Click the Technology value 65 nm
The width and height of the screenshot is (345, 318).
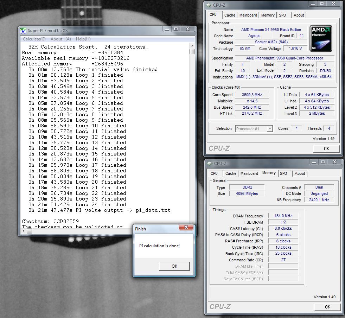click(x=245, y=49)
